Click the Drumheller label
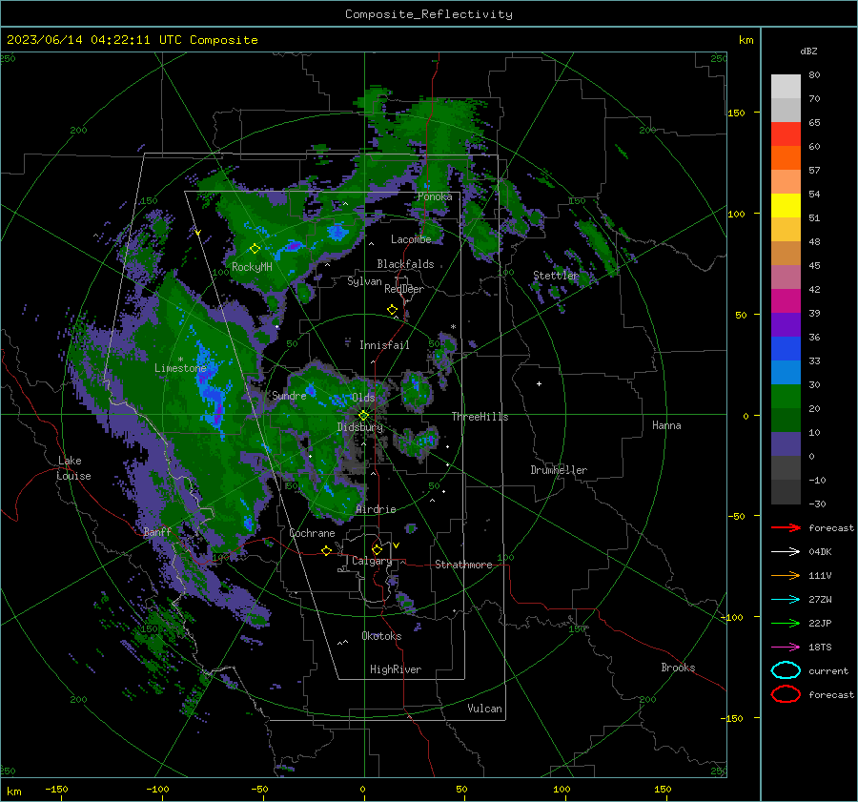858x802 pixels. [x=559, y=470]
